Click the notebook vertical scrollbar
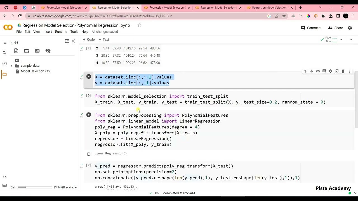The image size is (358, 201). (356, 100)
